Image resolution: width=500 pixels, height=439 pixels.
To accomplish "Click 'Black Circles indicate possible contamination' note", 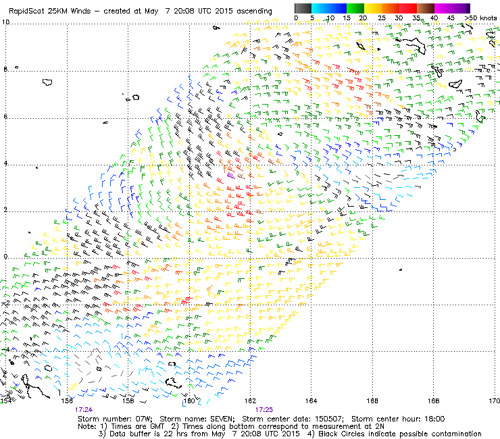I will [x=400, y=434].
